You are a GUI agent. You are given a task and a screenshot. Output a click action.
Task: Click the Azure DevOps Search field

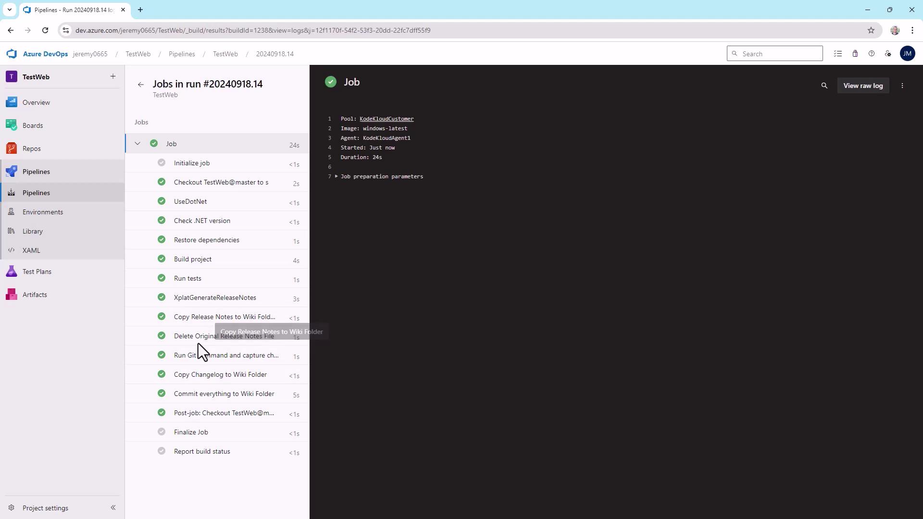(x=779, y=54)
